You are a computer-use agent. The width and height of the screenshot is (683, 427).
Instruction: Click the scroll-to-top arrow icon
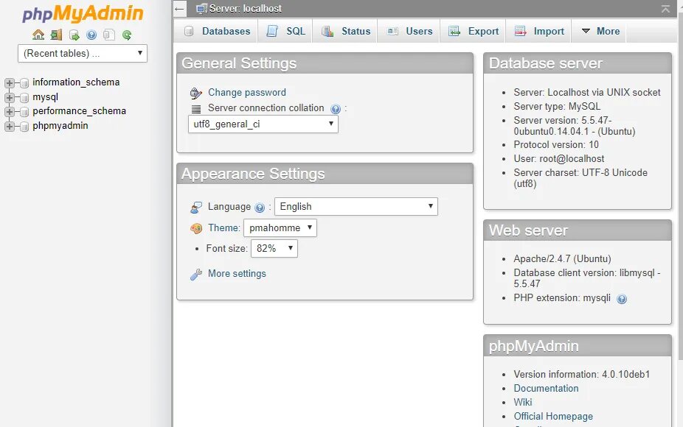click(x=665, y=9)
